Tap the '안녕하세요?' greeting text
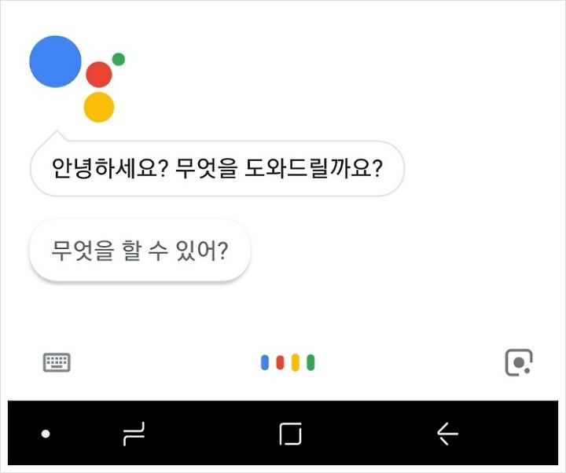Viewport: 566px width, 473px height. 110,168
